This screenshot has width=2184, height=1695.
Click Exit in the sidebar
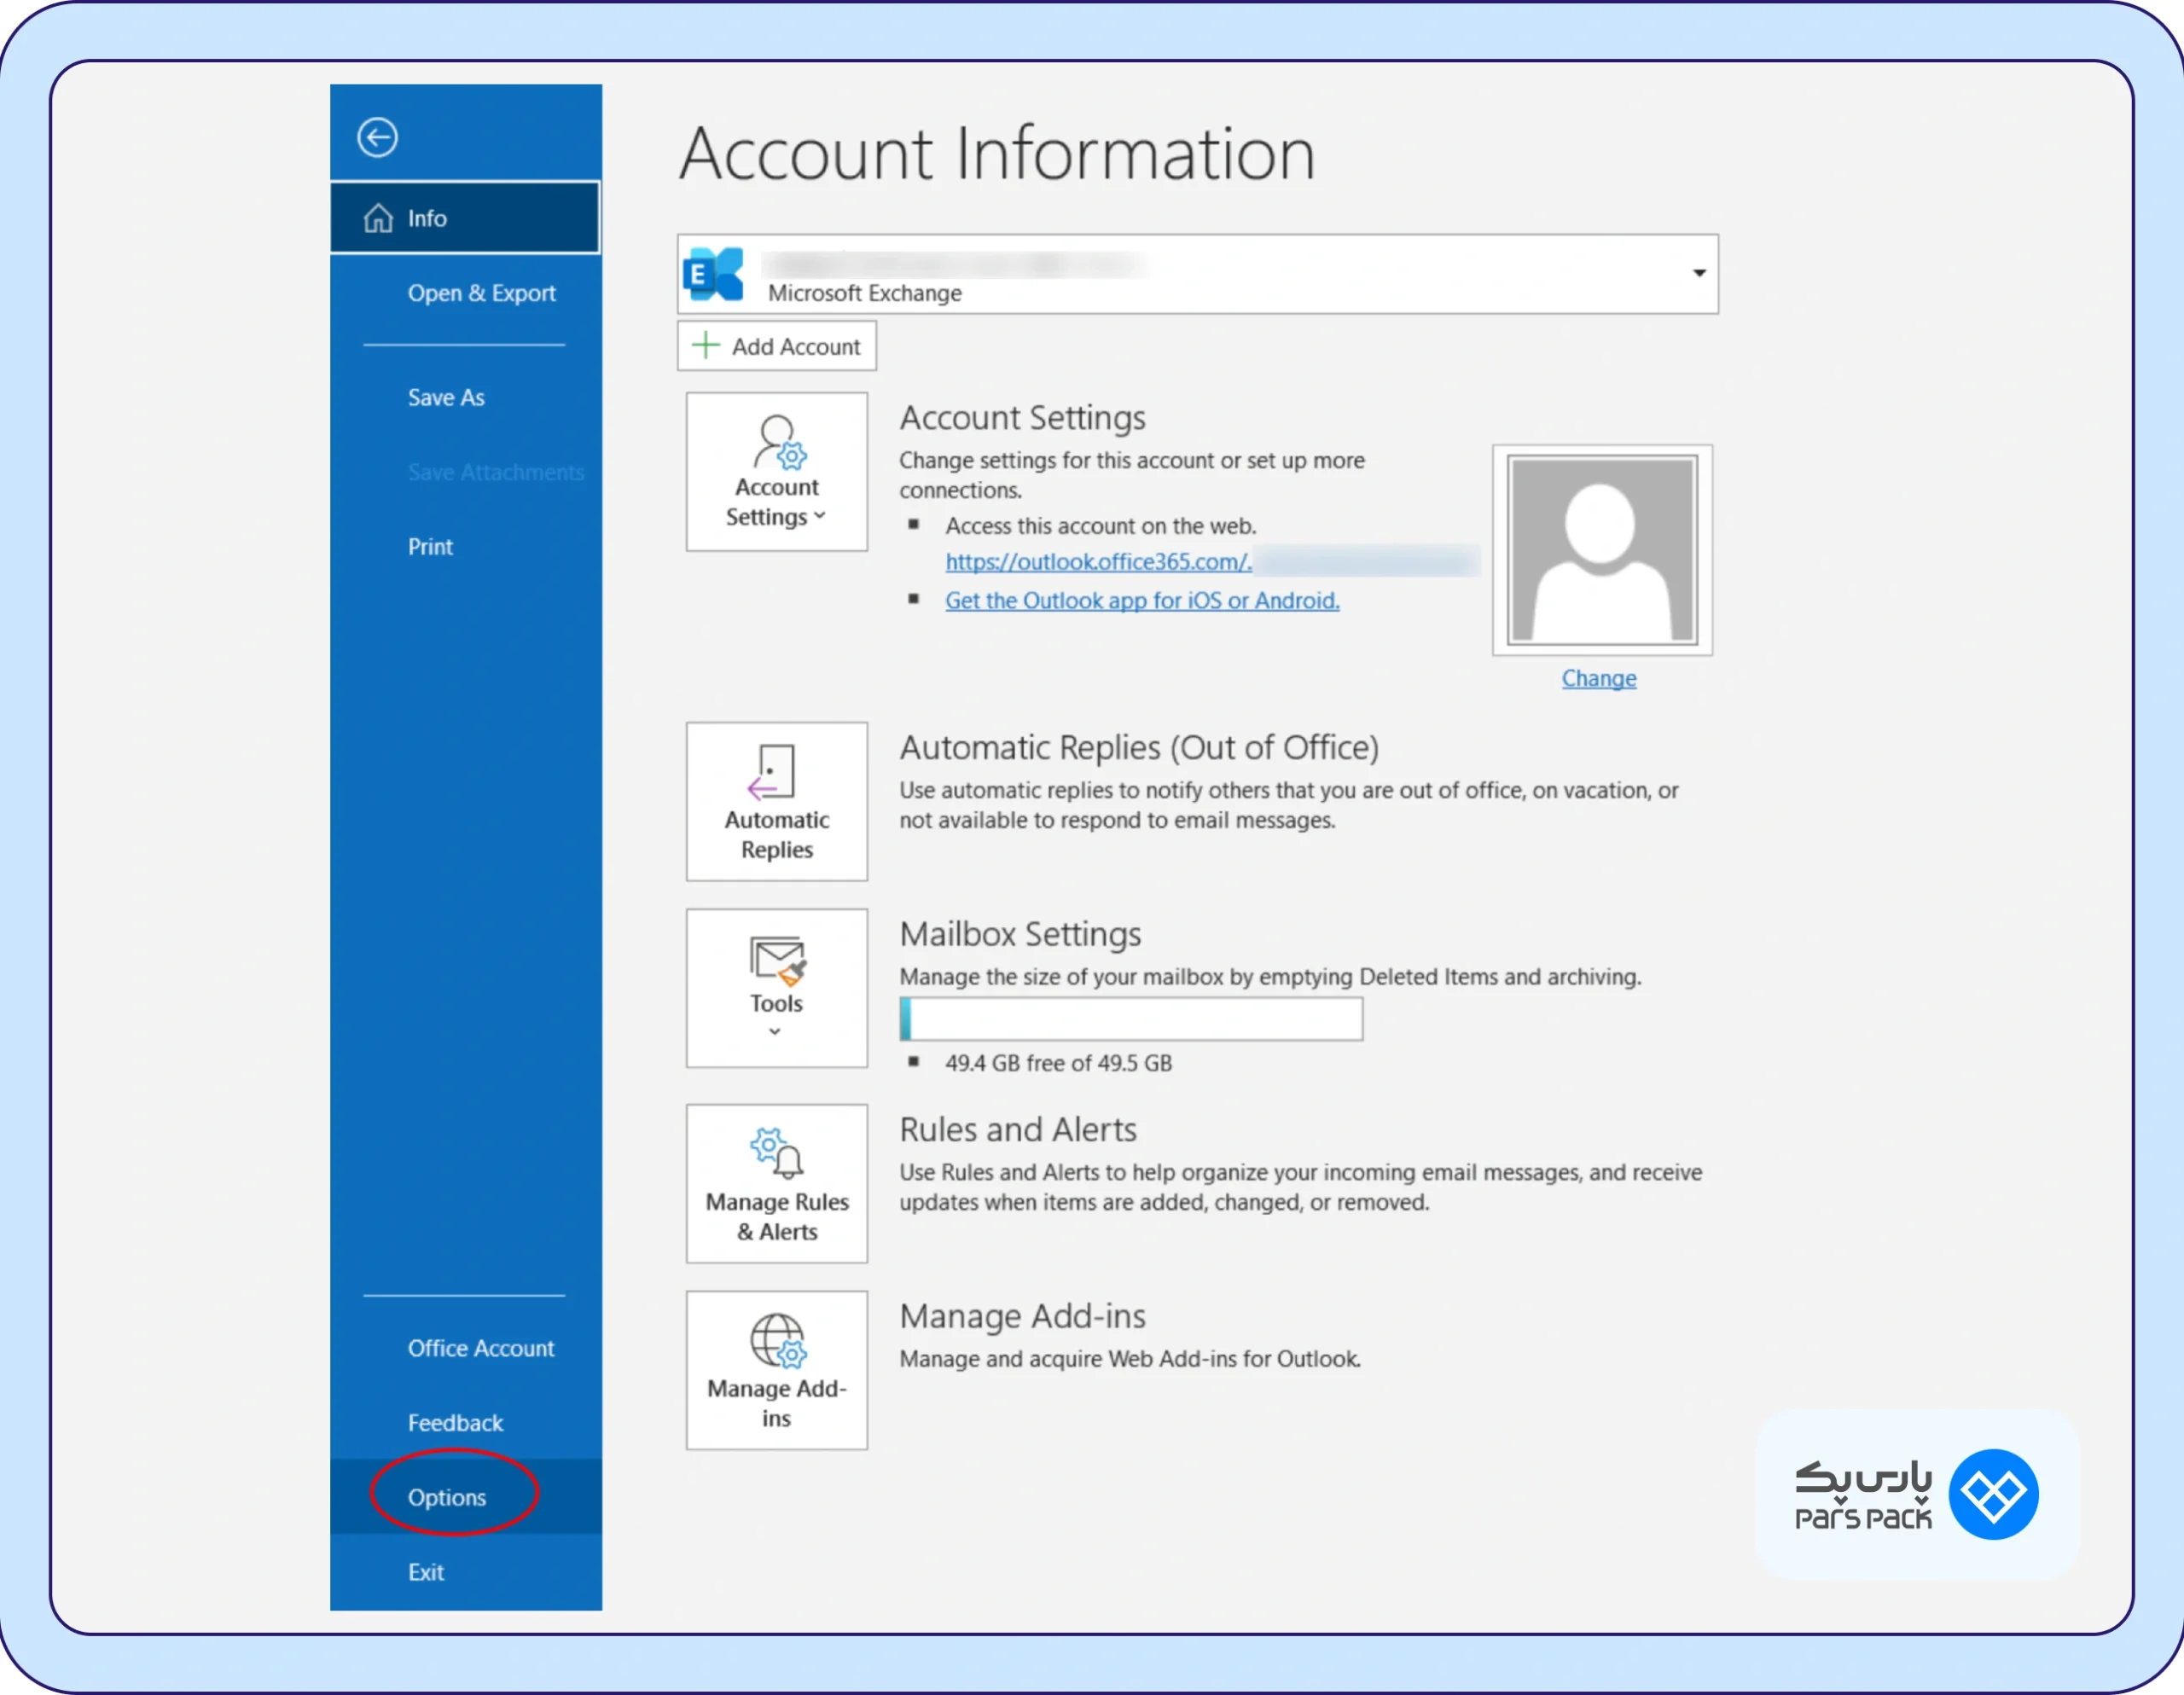[426, 1572]
